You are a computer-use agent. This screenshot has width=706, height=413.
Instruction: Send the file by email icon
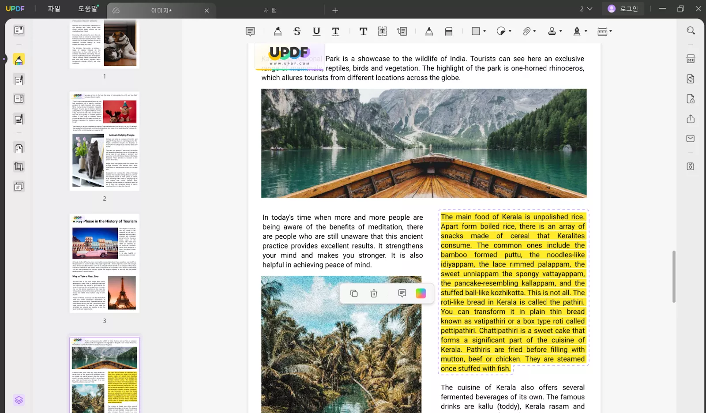click(x=691, y=139)
